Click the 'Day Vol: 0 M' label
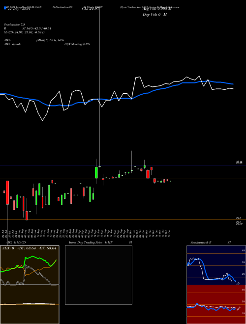This screenshot has height=324, width=246. pyautogui.click(x=154, y=14)
